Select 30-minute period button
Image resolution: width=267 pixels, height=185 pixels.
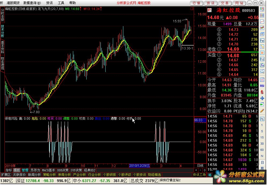pyautogui.click(x=262, y=144)
